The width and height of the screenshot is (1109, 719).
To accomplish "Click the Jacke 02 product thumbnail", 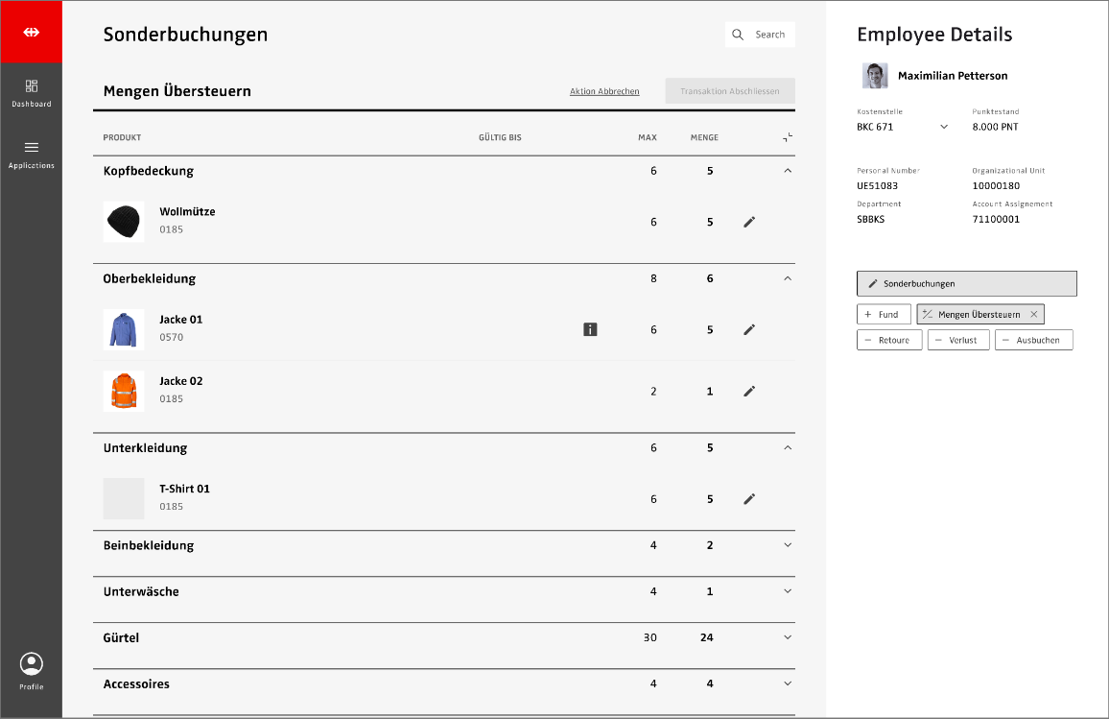I will pos(124,391).
